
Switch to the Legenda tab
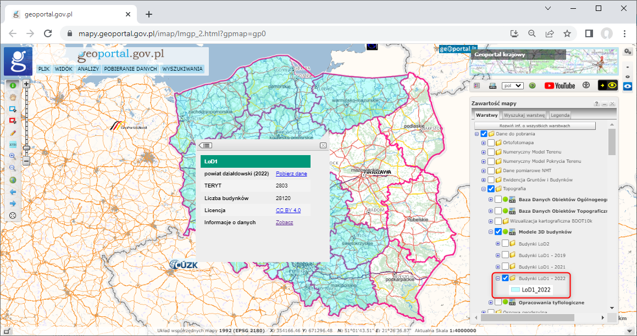pyautogui.click(x=560, y=115)
